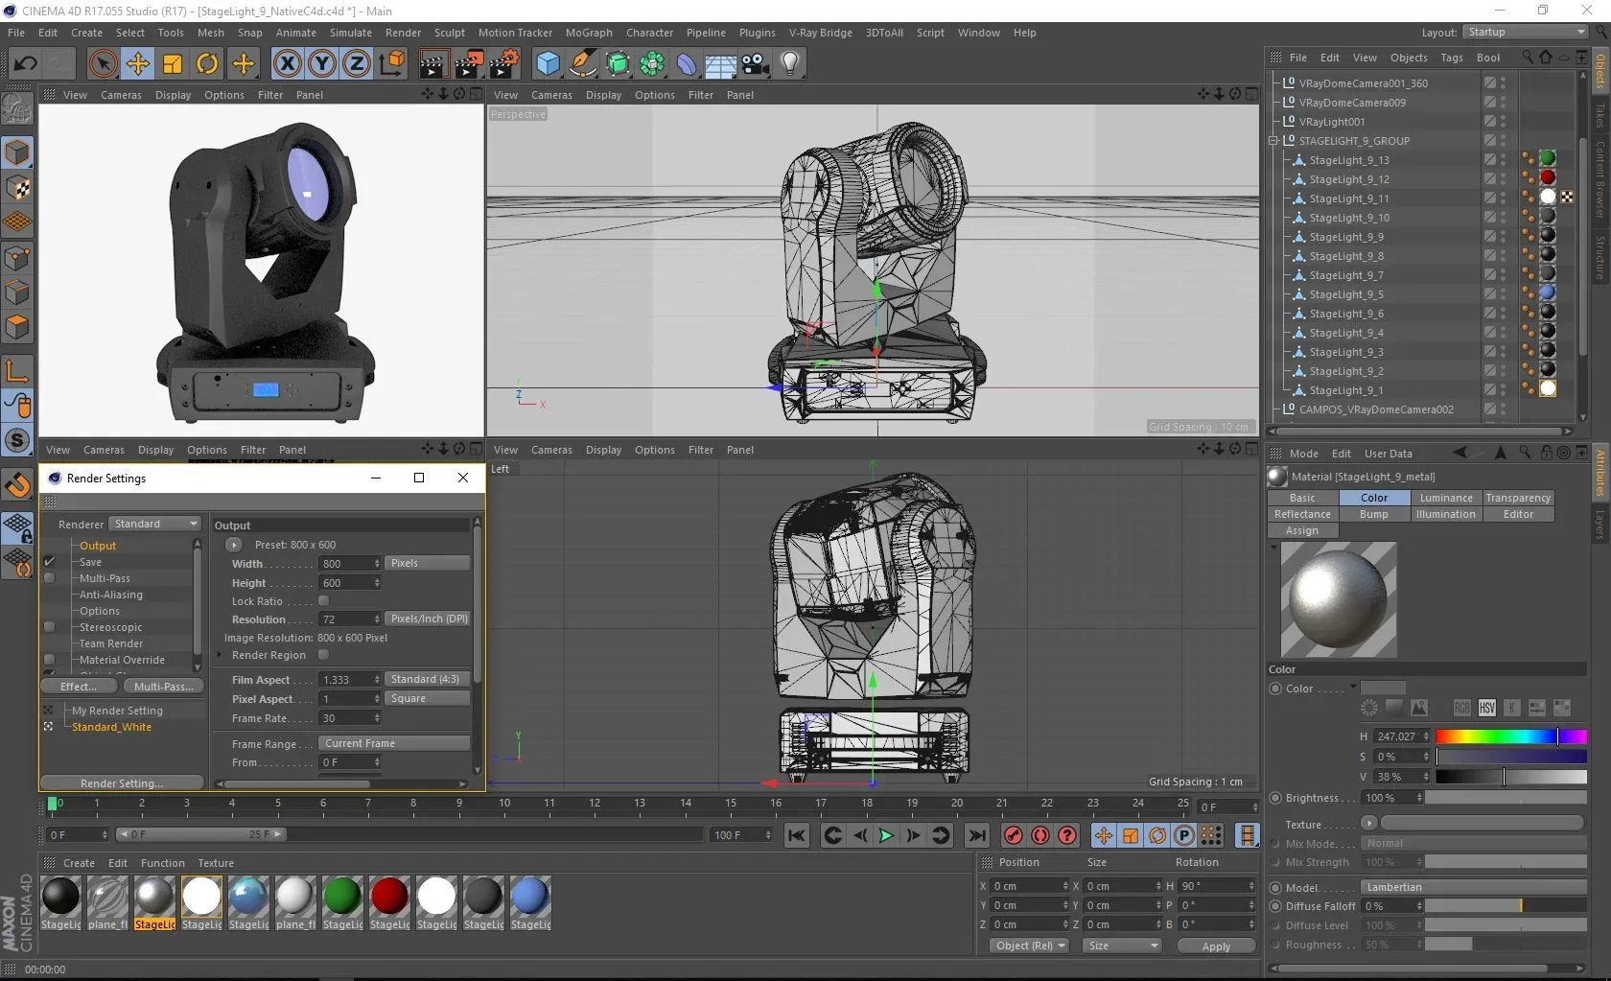
Task: Open the Square pixel aspect dropdown
Action: point(428,698)
